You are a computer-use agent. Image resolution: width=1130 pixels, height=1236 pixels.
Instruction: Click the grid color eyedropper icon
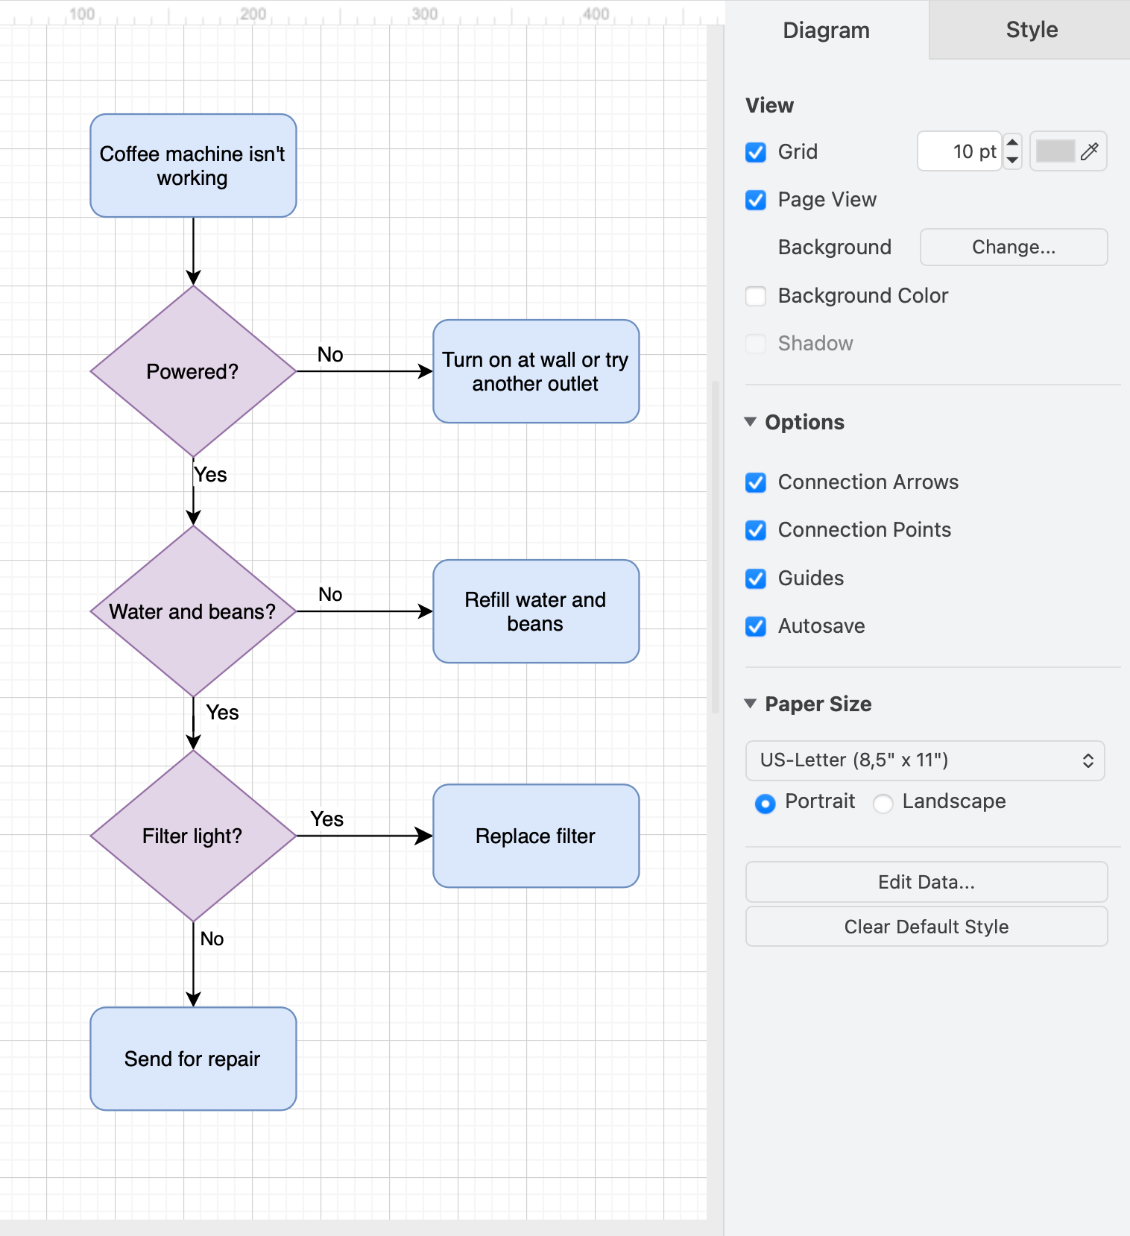tap(1090, 151)
